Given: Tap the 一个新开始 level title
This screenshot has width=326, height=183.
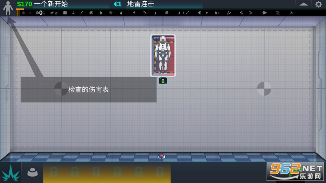Looking at the screenshot, I should [51, 4].
